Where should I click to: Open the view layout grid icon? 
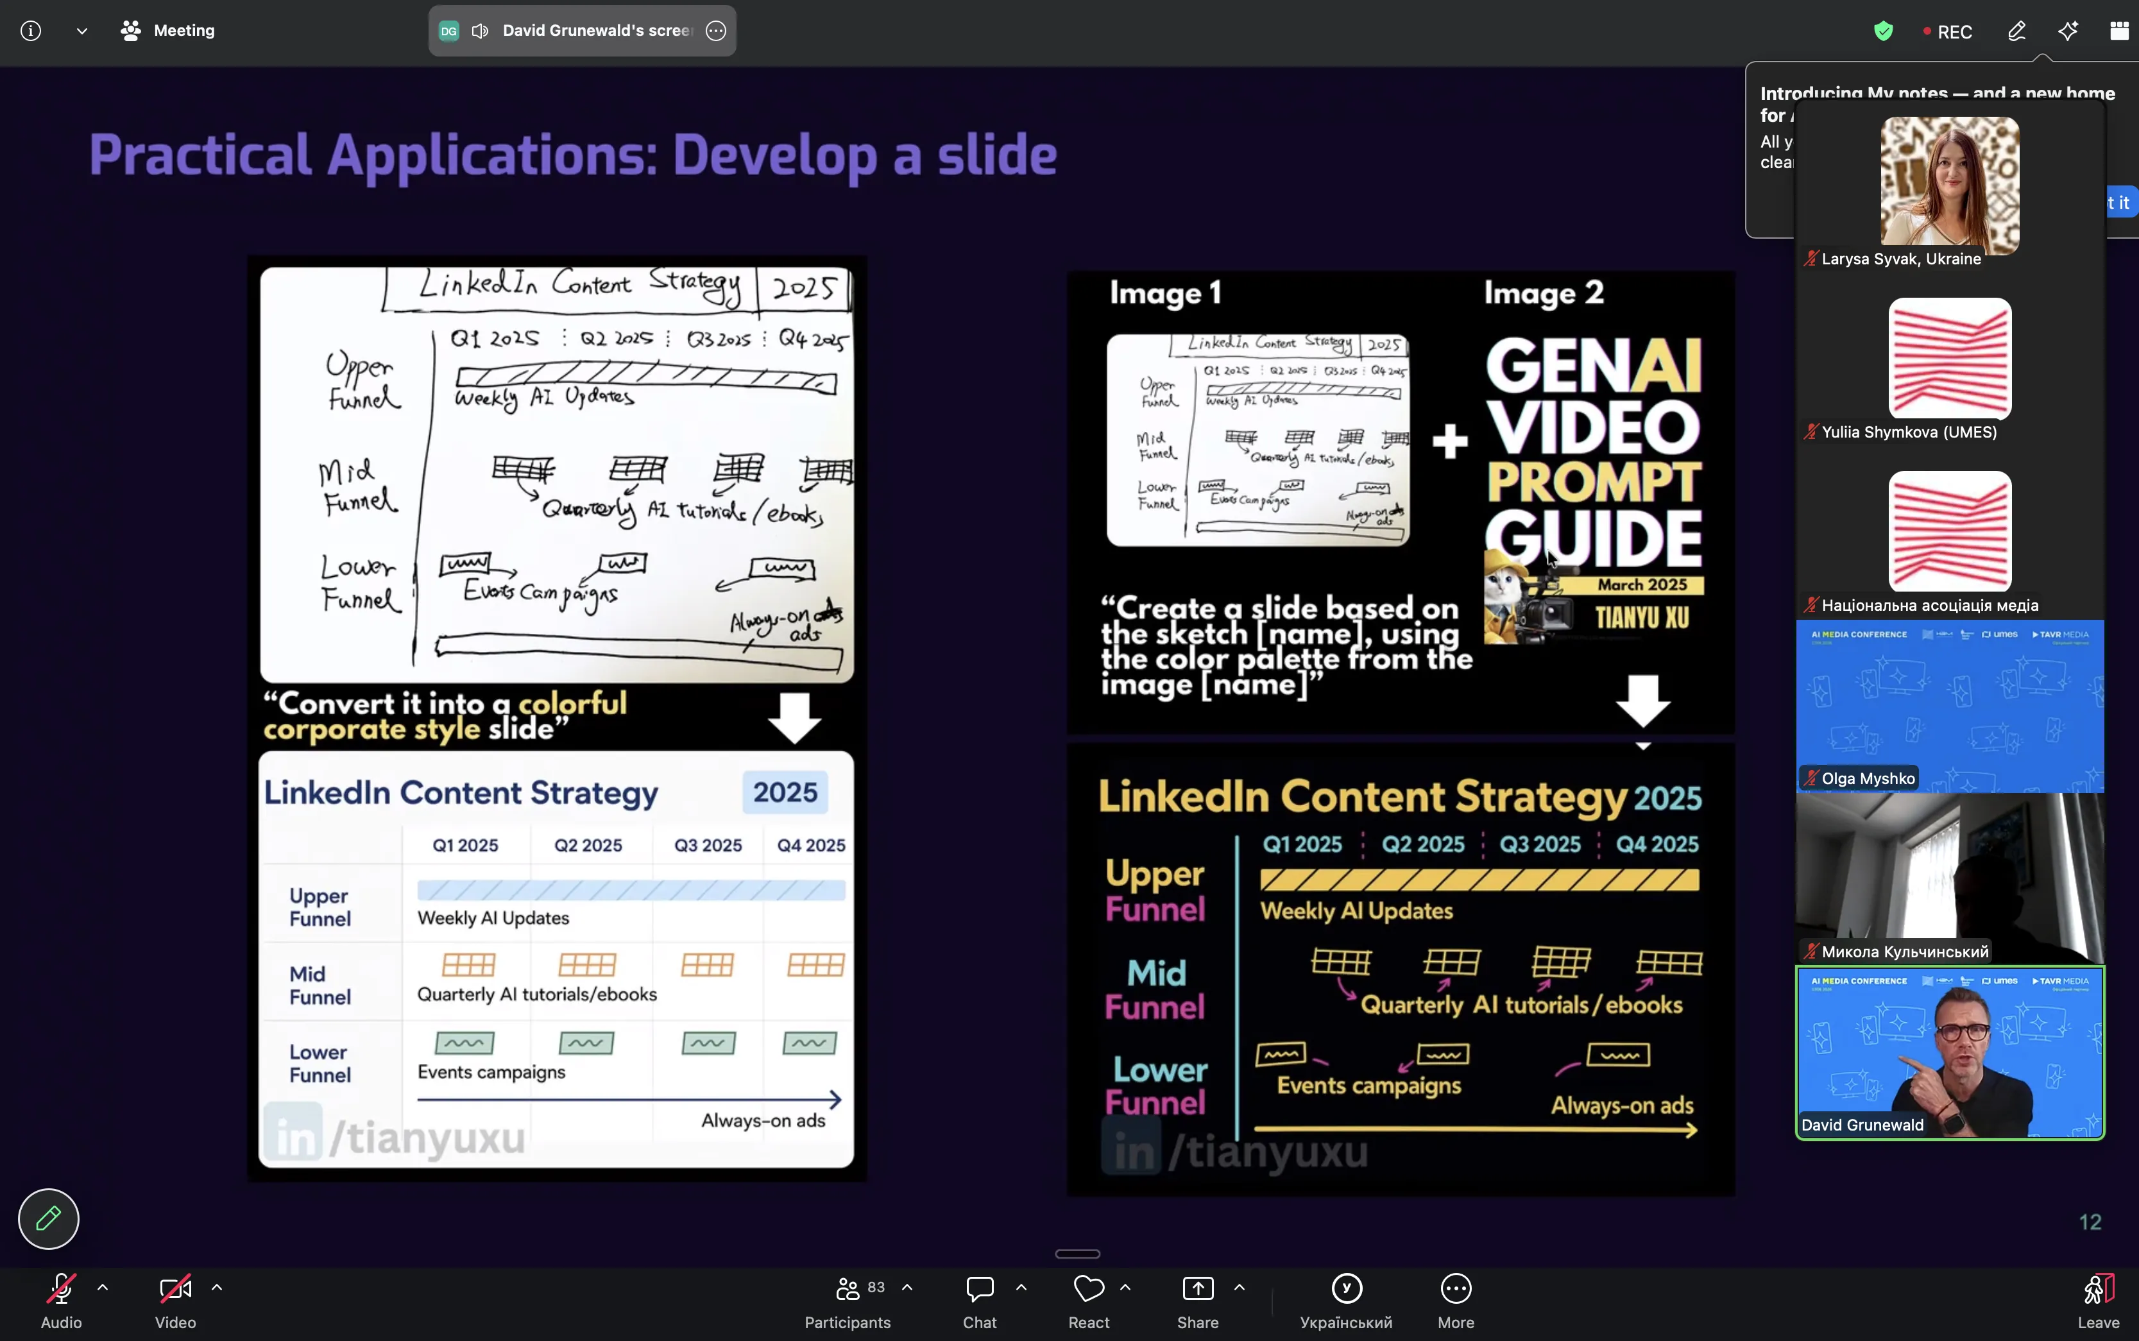coord(2120,32)
